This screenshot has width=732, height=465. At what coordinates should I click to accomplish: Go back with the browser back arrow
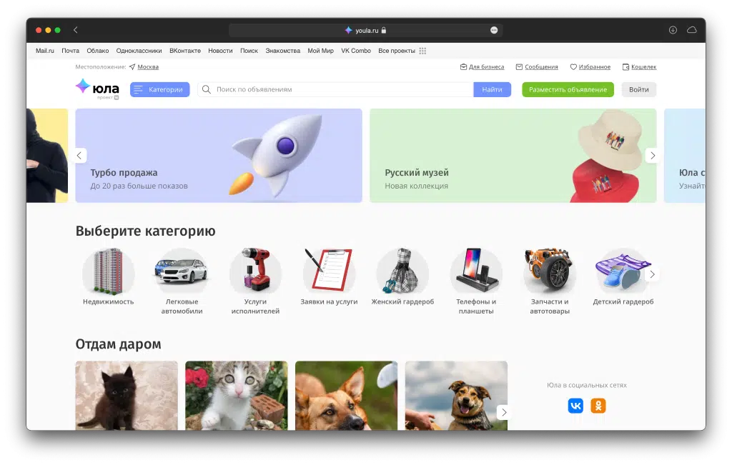76,30
